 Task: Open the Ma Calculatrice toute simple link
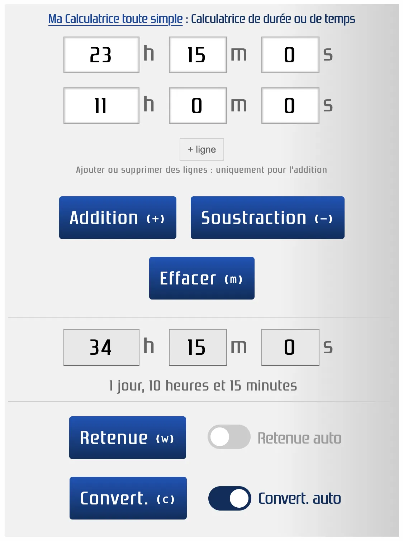(x=115, y=19)
